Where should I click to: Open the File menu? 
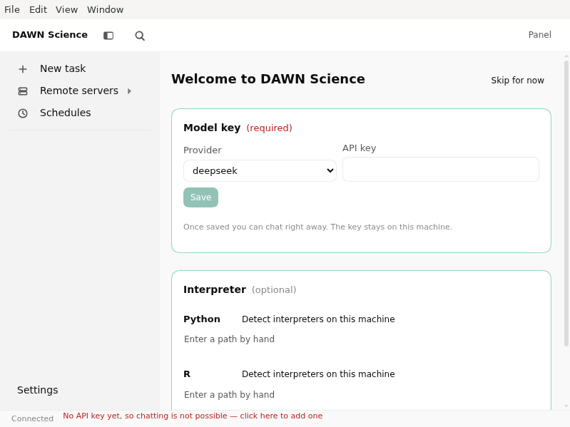click(12, 9)
